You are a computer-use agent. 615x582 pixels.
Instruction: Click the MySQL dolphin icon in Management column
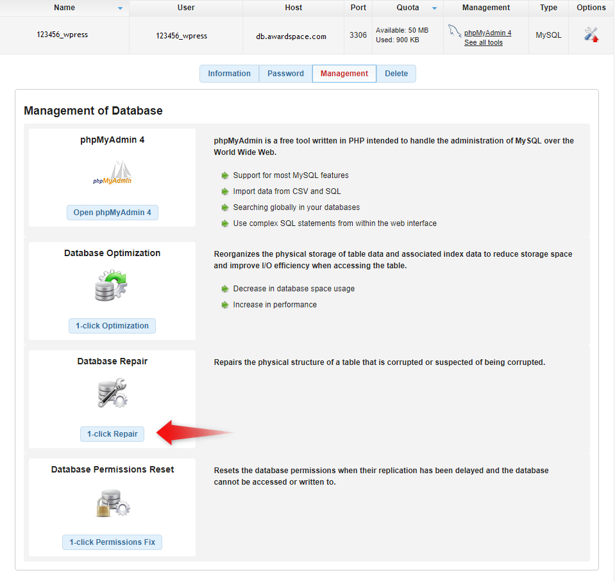(455, 31)
